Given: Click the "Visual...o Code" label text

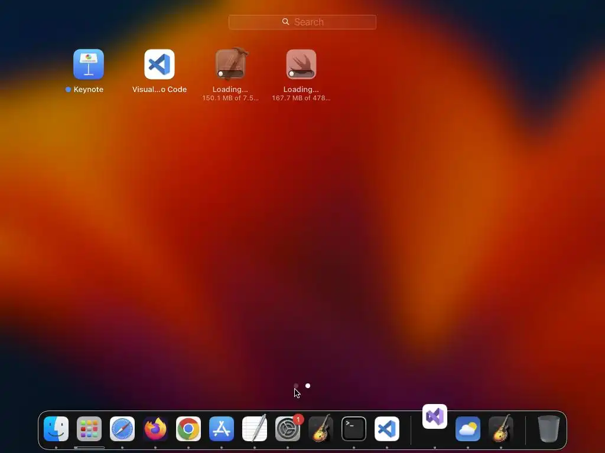Looking at the screenshot, I should pyautogui.click(x=160, y=90).
